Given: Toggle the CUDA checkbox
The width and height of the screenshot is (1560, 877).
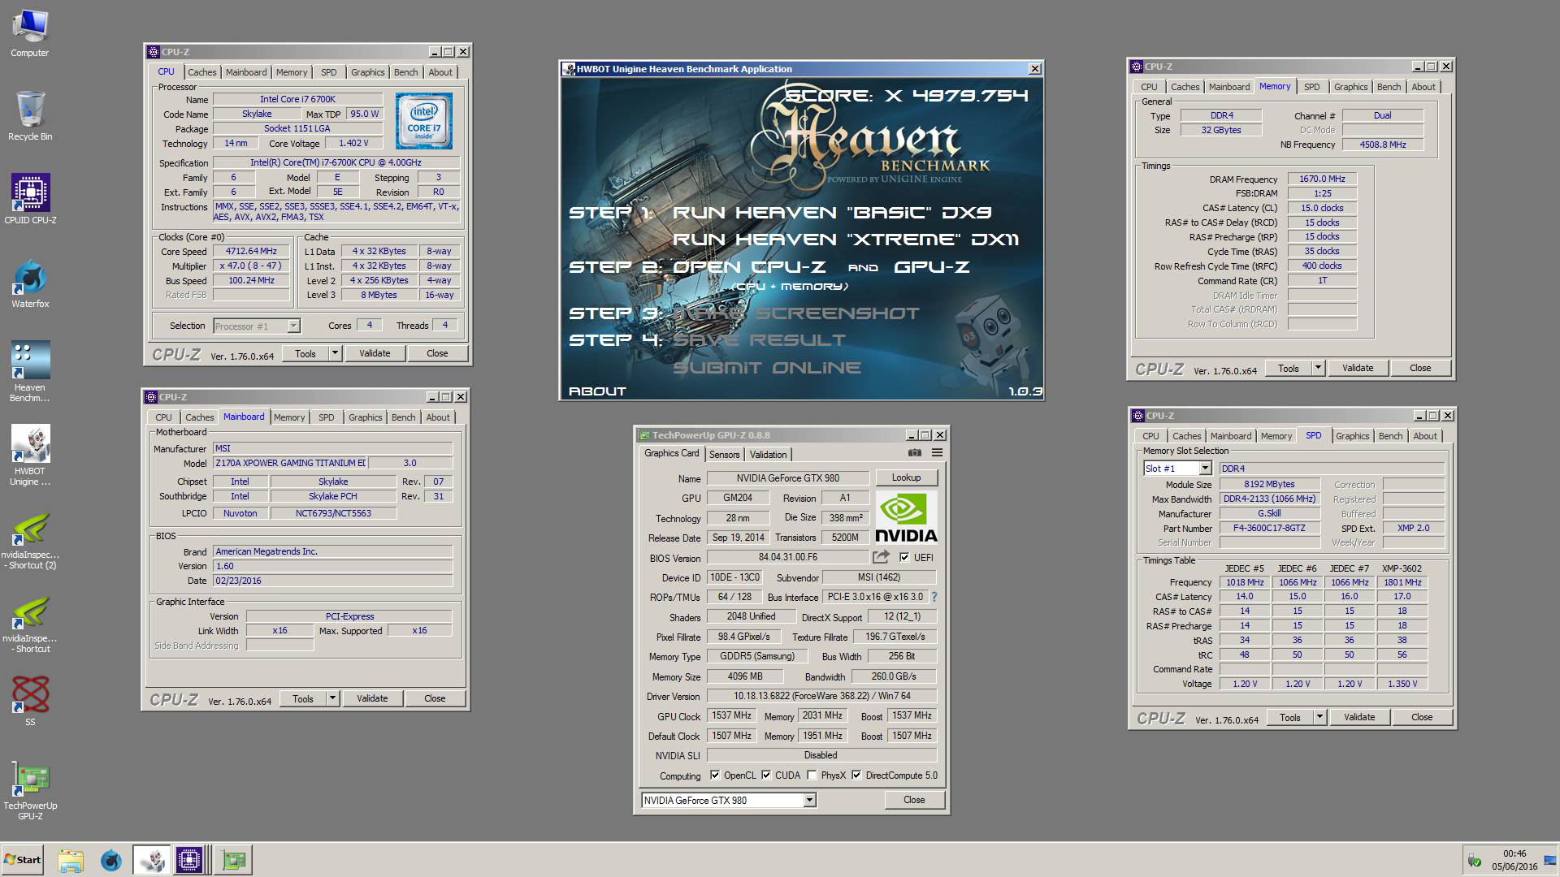Looking at the screenshot, I should pos(766,775).
